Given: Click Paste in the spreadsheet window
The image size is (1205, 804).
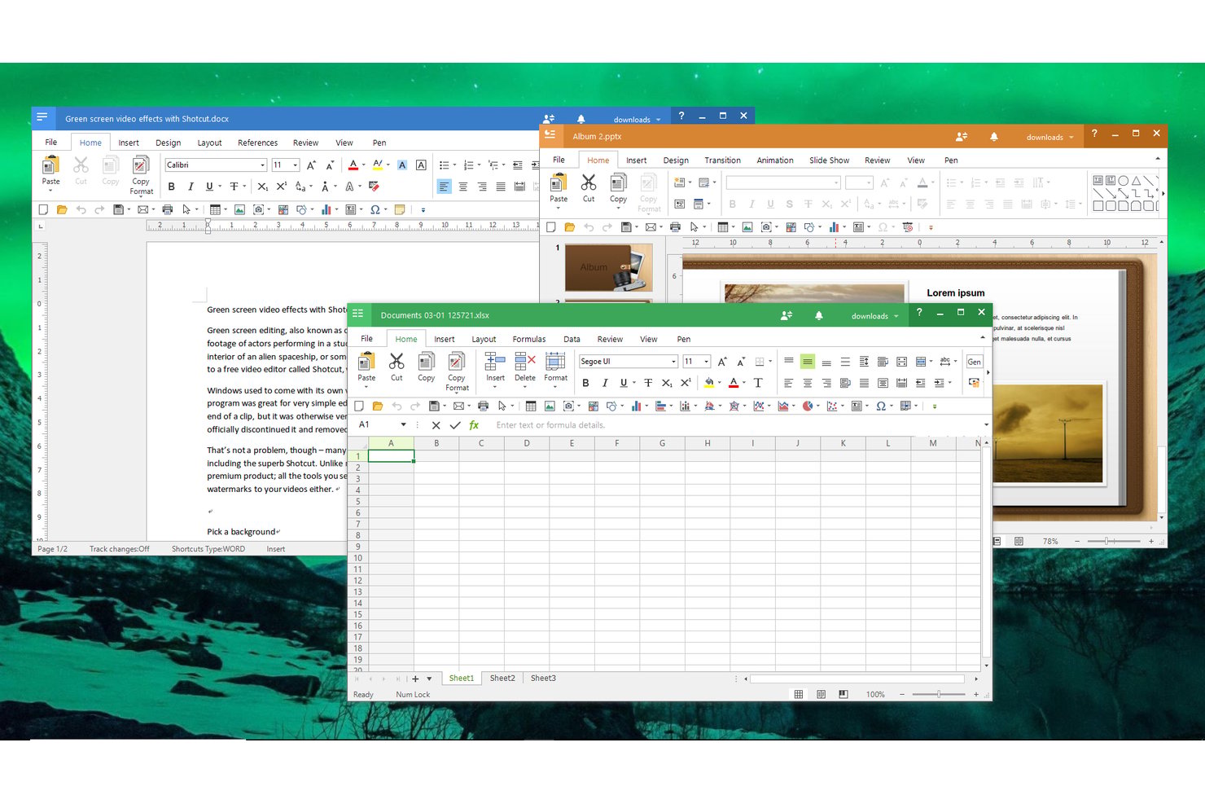Looking at the screenshot, I should (366, 367).
